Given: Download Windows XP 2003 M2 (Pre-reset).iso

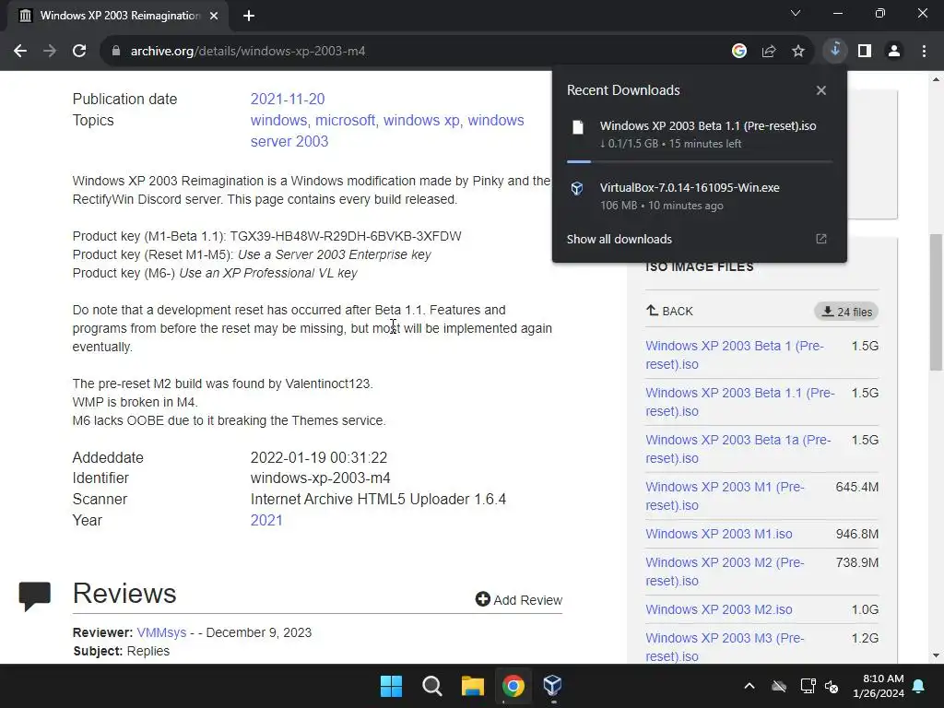Looking at the screenshot, I should (x=725, y=572).
